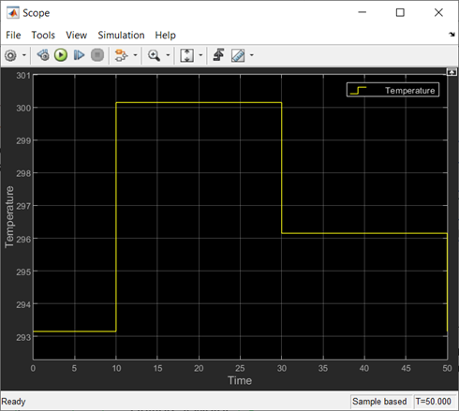Image resolution: width=459 pixels, height=411 pixels.
Task: Open the Simulation menu
Action: tap(121, 35)
